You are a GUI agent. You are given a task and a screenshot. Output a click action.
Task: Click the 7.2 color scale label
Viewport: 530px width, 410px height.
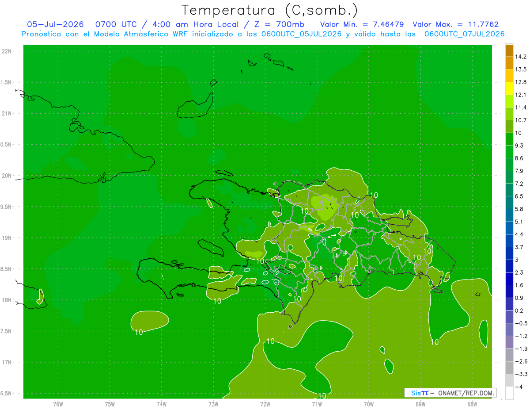tap(519, 184)
